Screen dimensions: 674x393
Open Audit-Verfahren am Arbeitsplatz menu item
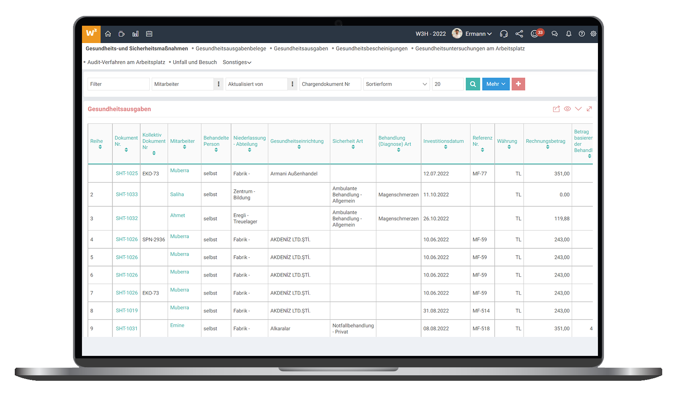126,62
